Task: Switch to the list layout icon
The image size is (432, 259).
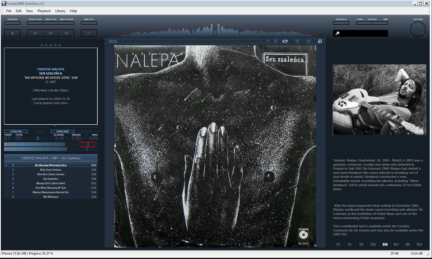Action: [308, 41]
